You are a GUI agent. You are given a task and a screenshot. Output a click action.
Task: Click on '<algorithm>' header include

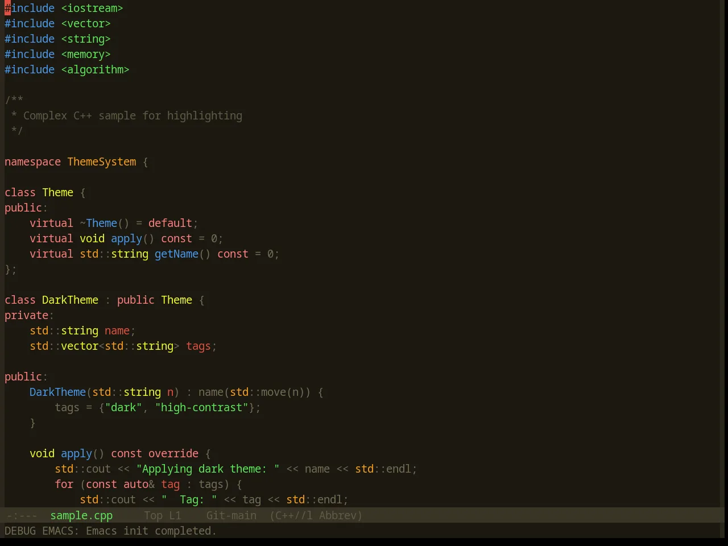(95, 69)
